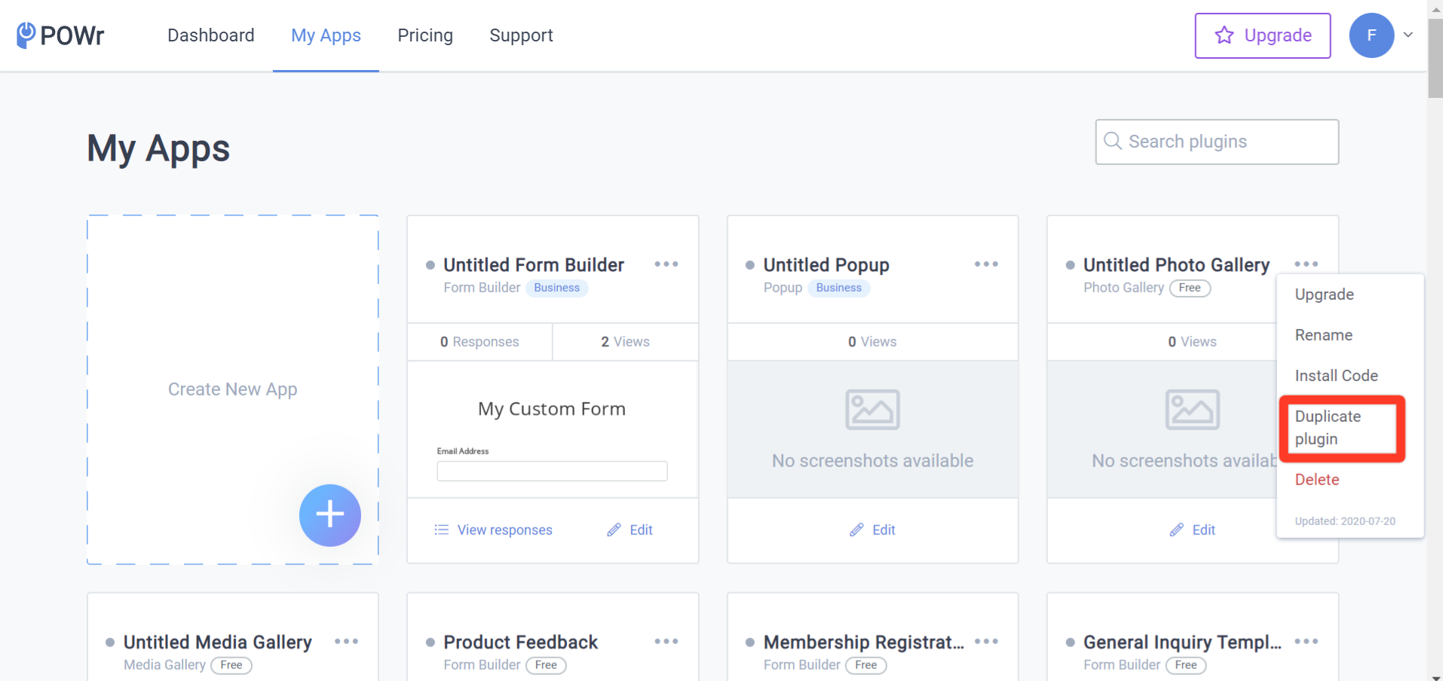Open the user avatar F icon
This screenshot has width=1443, height=681.
tap(1371, 35)
